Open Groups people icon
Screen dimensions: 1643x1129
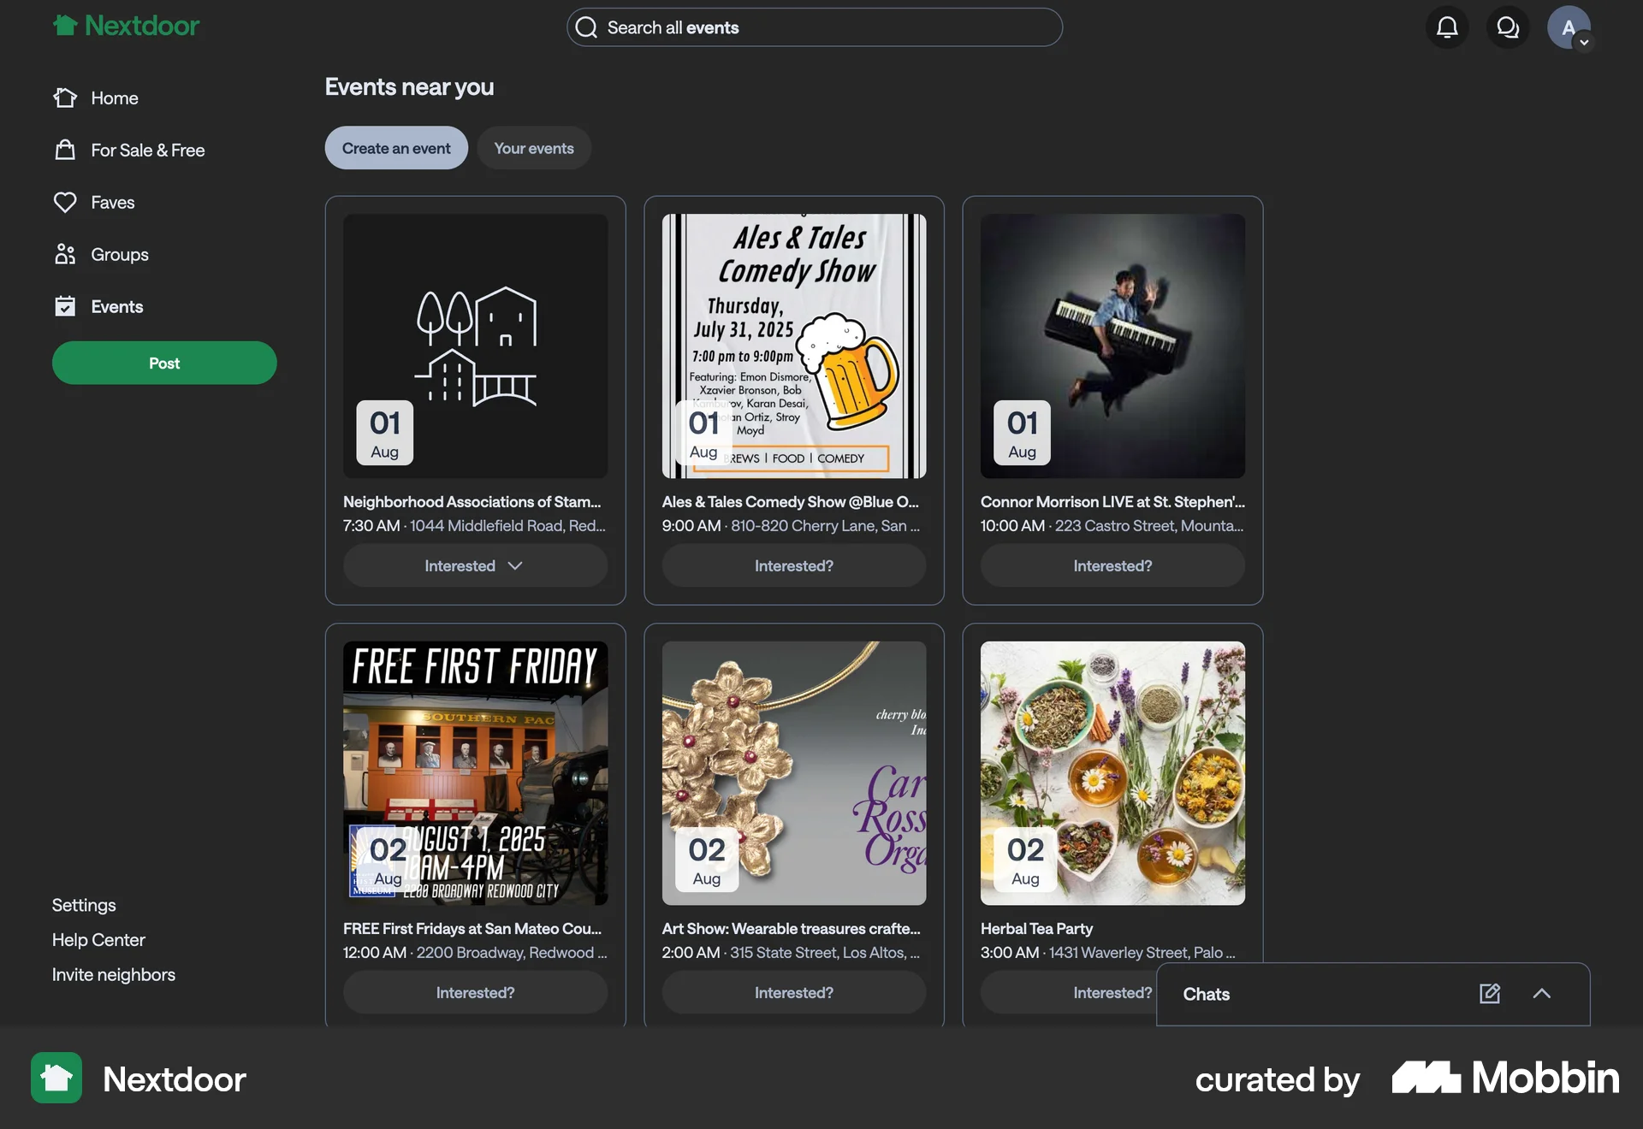click(65, 255)
